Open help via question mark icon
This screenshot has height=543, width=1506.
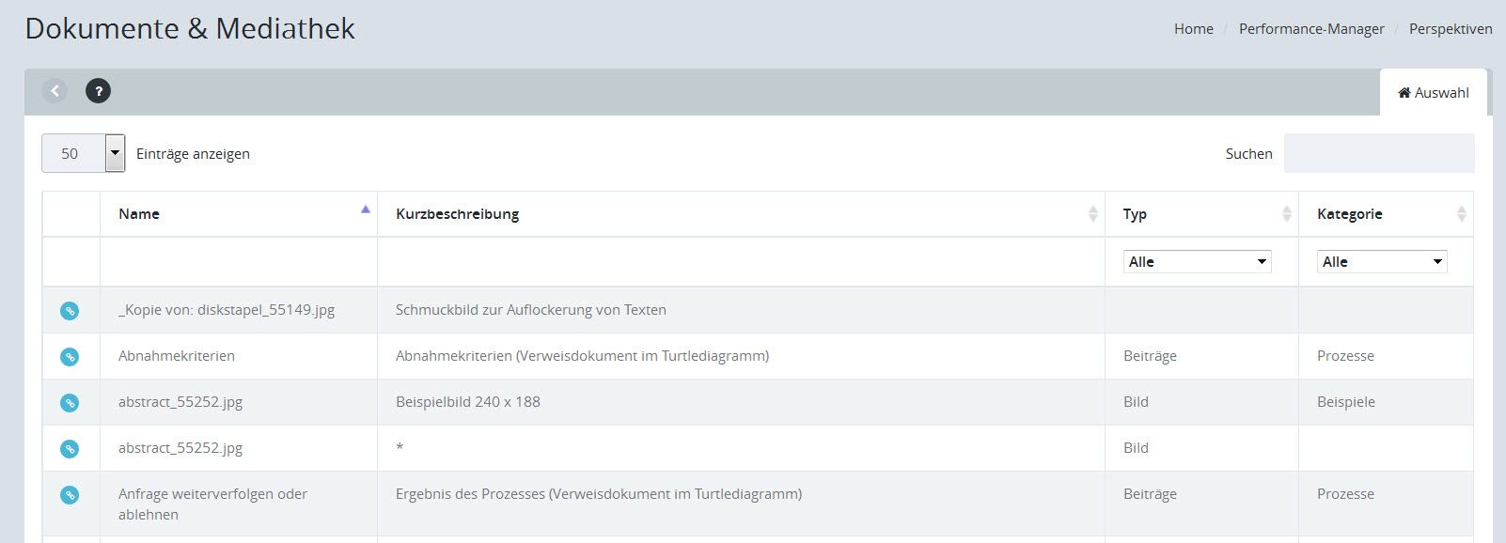click(98, 91)
